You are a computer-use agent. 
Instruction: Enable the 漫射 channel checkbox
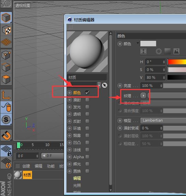point(87,100)
